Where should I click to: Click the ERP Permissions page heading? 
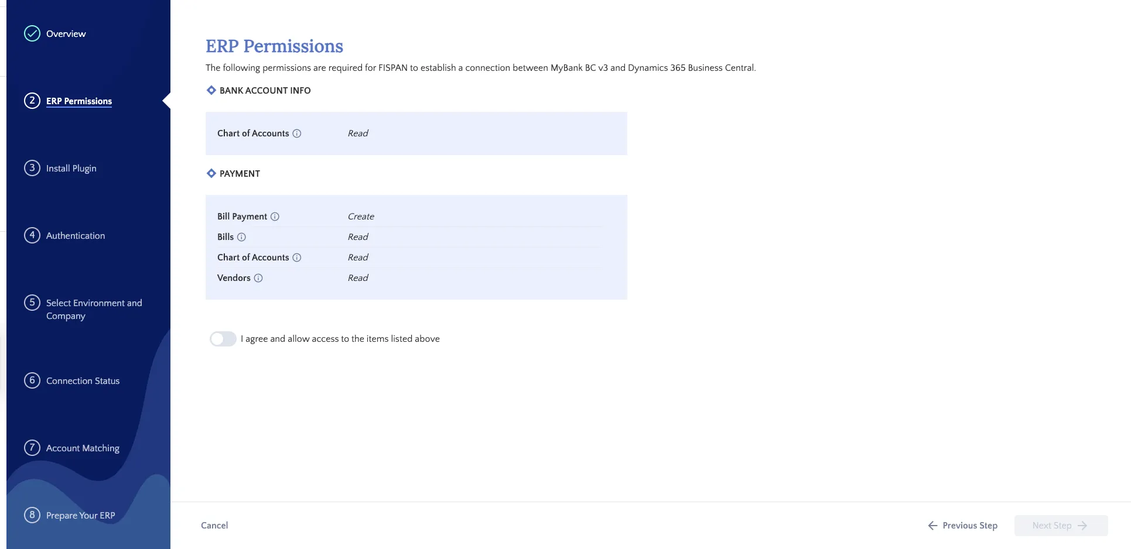point(274,46)
